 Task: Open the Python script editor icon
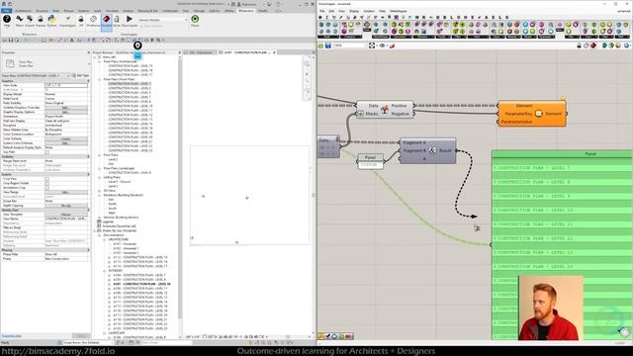tap(51, 19)
